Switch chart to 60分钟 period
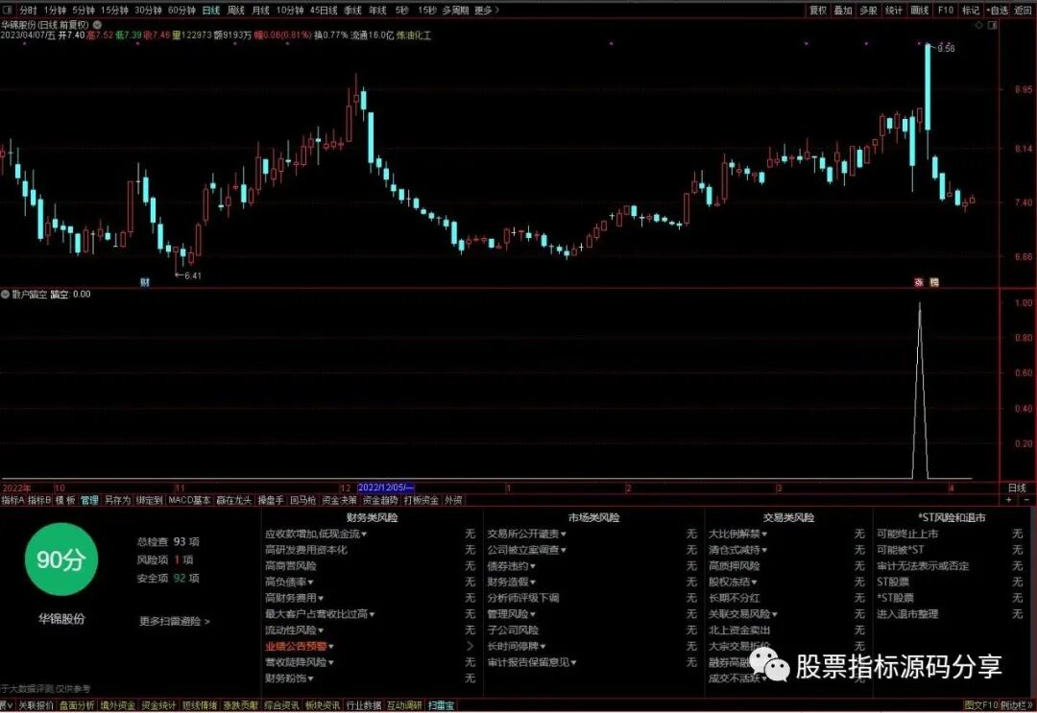 (x=181, y=10)
